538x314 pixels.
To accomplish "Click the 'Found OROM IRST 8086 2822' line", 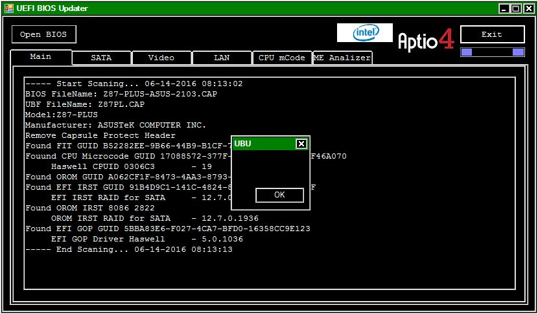I will point(90,208).
